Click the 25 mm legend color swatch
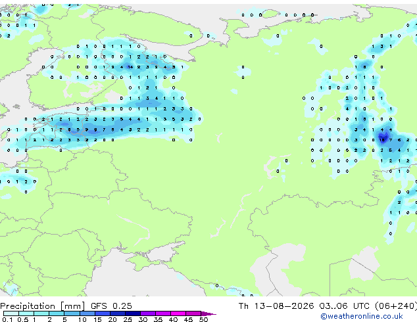The width and height of the screenshot is (417, 322). click(133, 313)
